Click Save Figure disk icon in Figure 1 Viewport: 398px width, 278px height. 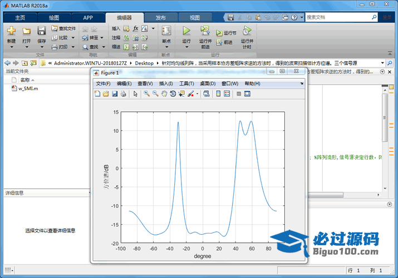(115, 94)
